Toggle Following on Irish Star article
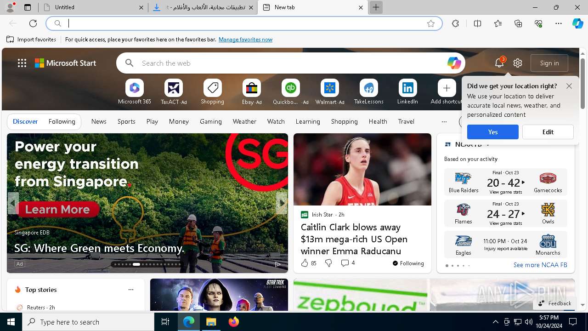Viewport: 588px width, 331px height. pyautogui.click(x=408, y=263)
